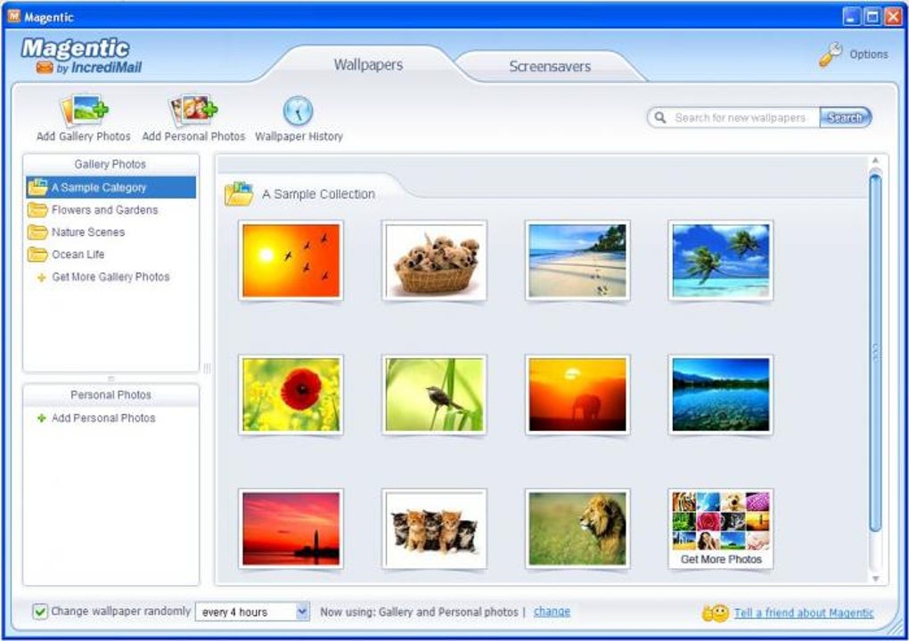909x641 pixels.
Task: Click in the Search for new wallpapers field
Action: (740, 118)
